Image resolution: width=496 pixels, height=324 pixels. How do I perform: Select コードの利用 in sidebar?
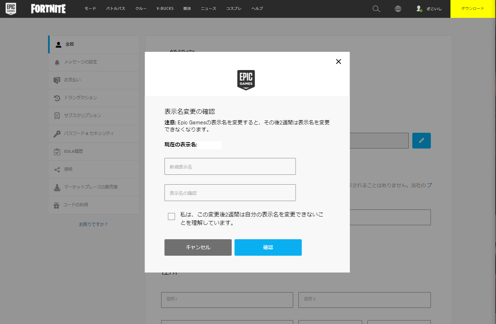point(94,205)
